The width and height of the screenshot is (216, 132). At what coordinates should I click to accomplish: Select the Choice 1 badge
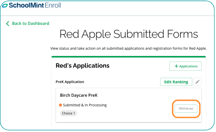(69, 113)
